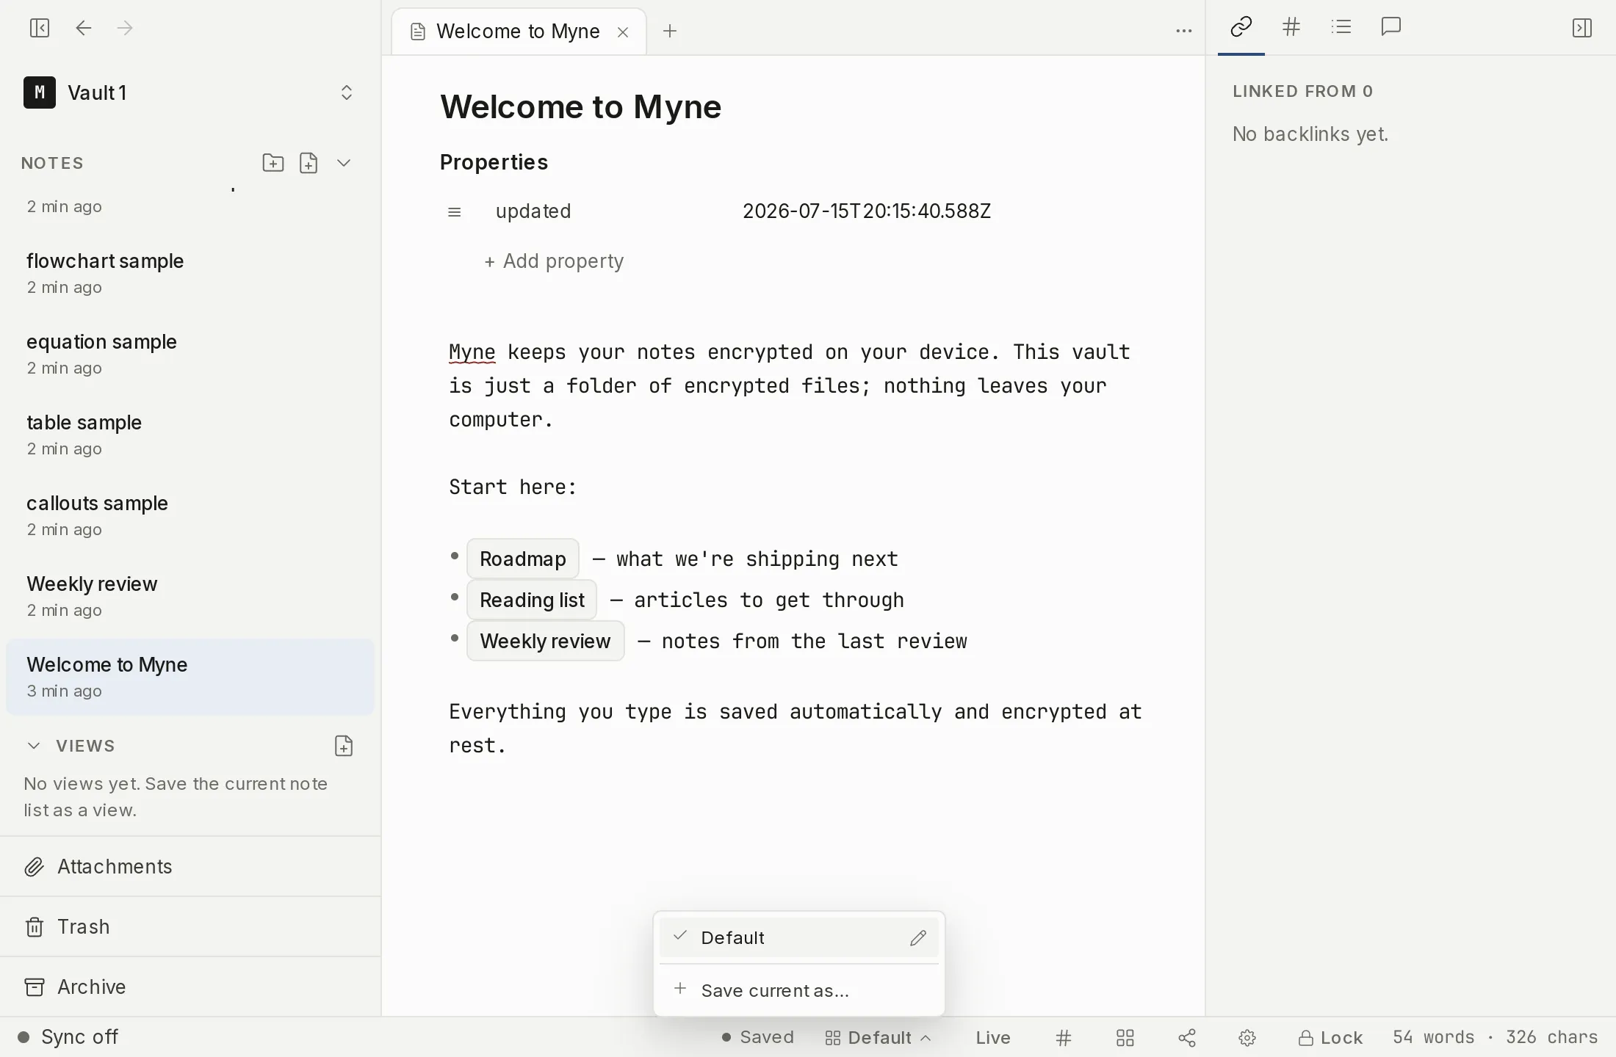
Task: Toggle the Default layout dropdown in status bar
Action: (x=878, y=1037)
